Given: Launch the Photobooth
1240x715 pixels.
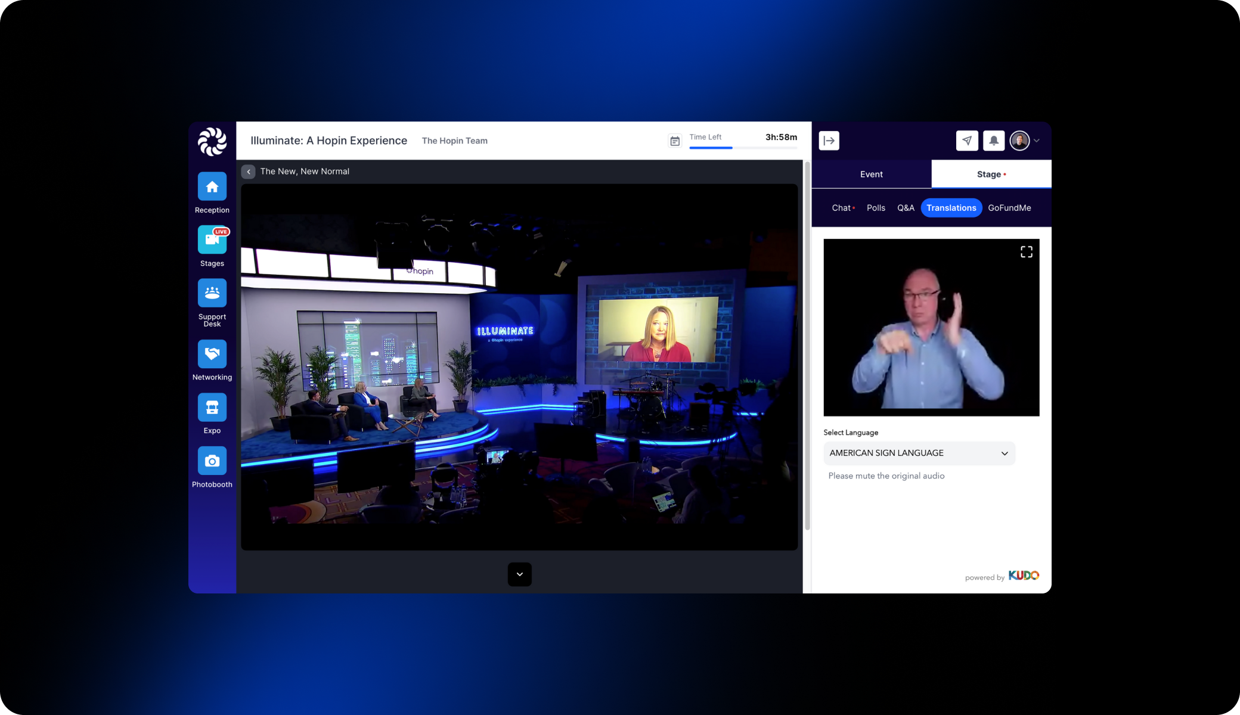Looking at the screenshot, I should [x=212, y=461].
